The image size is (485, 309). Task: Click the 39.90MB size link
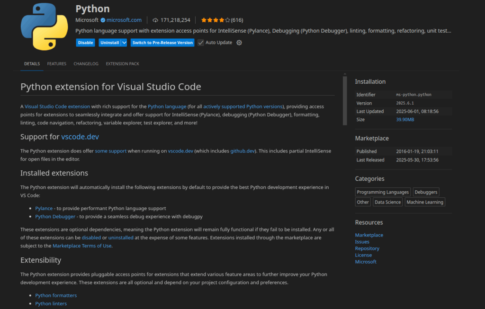pyautogui.click(x=405, y=120)
